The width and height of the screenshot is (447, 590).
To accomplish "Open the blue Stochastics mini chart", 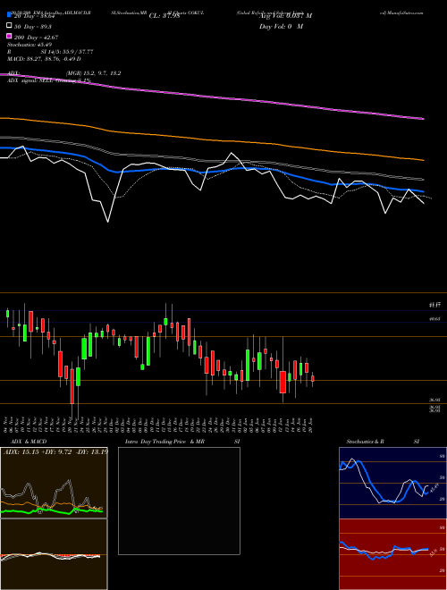I will pos(392,483).
